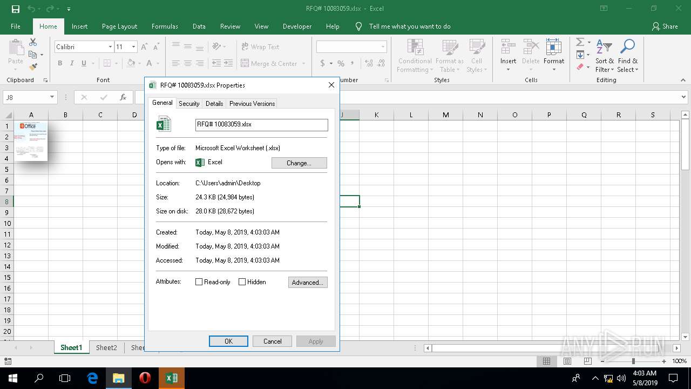
Task: Open the Previous Versions tab in Properties
Action: point(252,103)
